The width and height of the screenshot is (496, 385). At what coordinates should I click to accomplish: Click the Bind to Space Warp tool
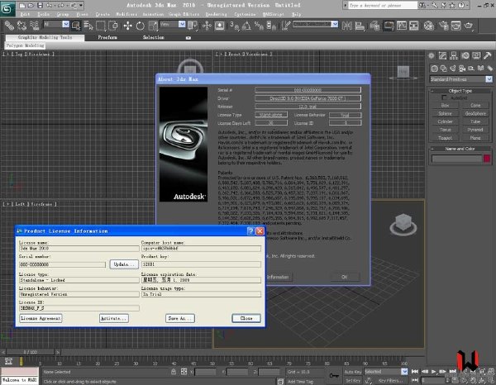(x=34, y=26)
